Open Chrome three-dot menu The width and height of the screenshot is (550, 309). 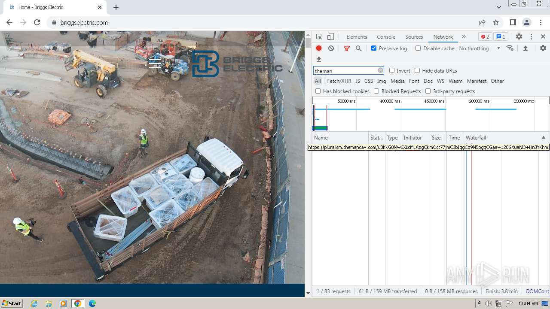point(541,22)
